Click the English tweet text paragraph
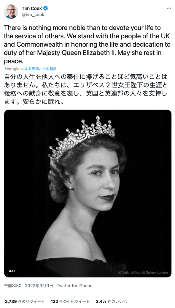 (x=87, y=44)
